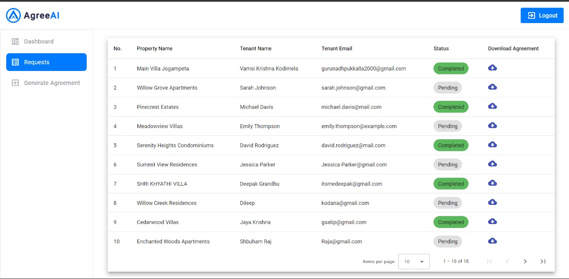
Task: Download agreement for Cedarwood Villas
Action: tap(493, 221)
